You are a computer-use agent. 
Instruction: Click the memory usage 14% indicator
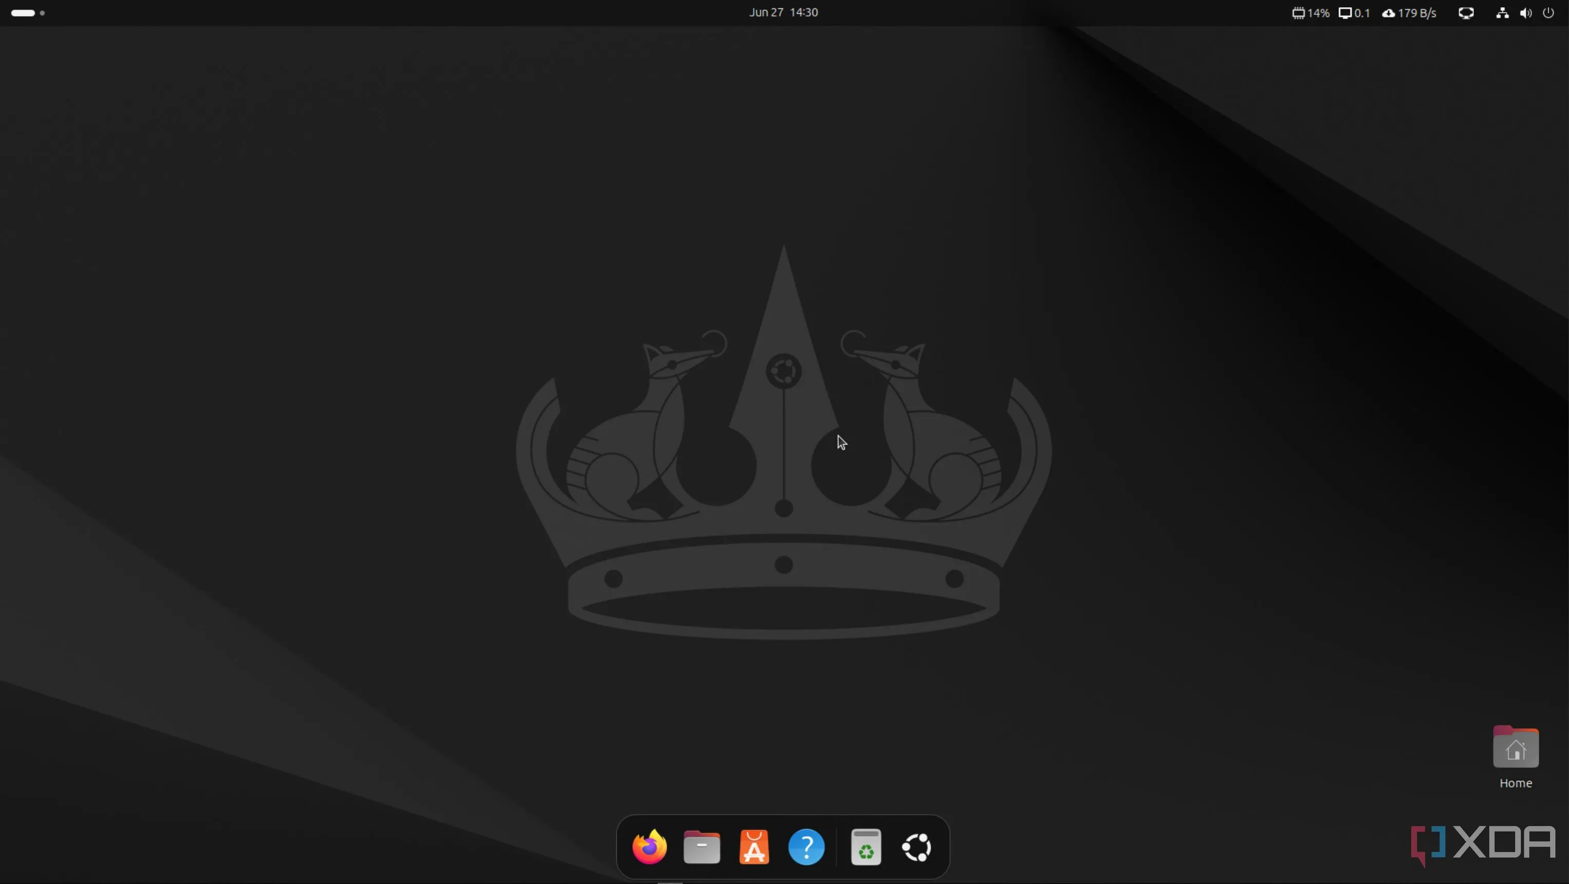1311,13
